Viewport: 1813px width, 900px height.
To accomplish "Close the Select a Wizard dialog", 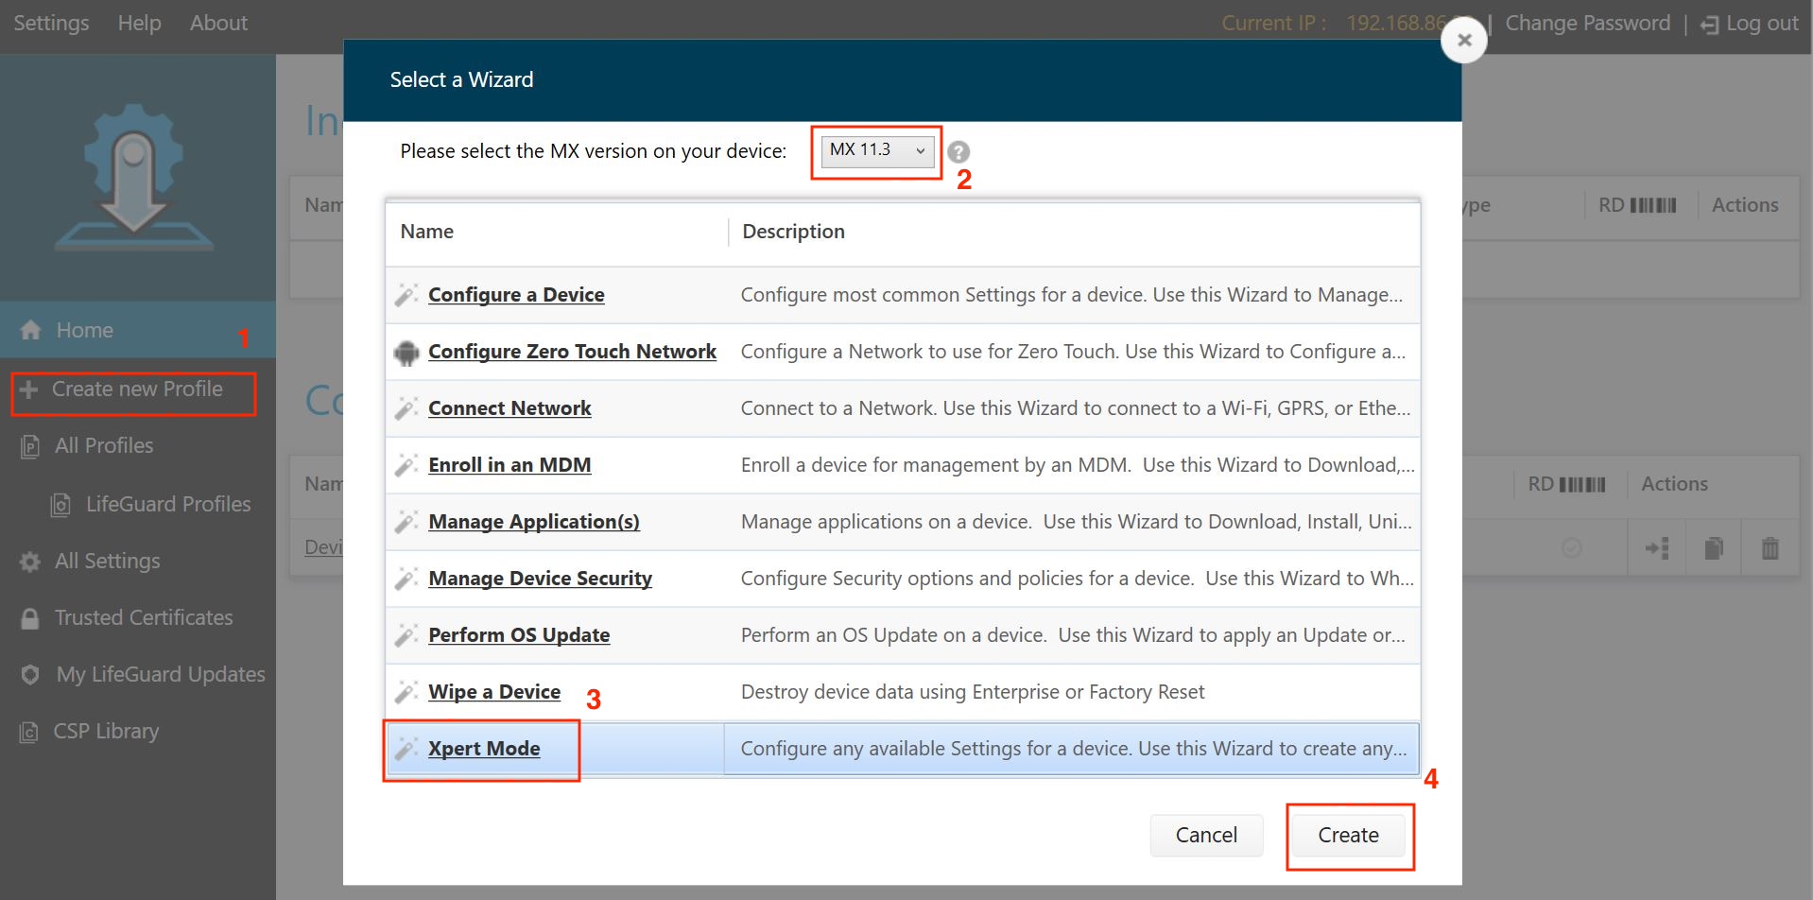I will 1463,40.
